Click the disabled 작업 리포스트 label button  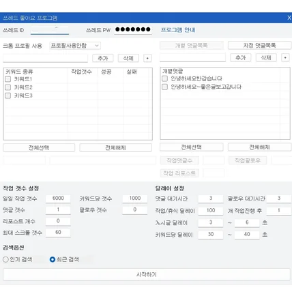pos(179,173)
